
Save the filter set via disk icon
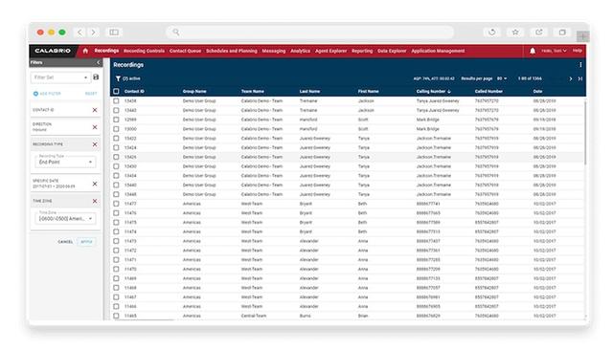96,77
